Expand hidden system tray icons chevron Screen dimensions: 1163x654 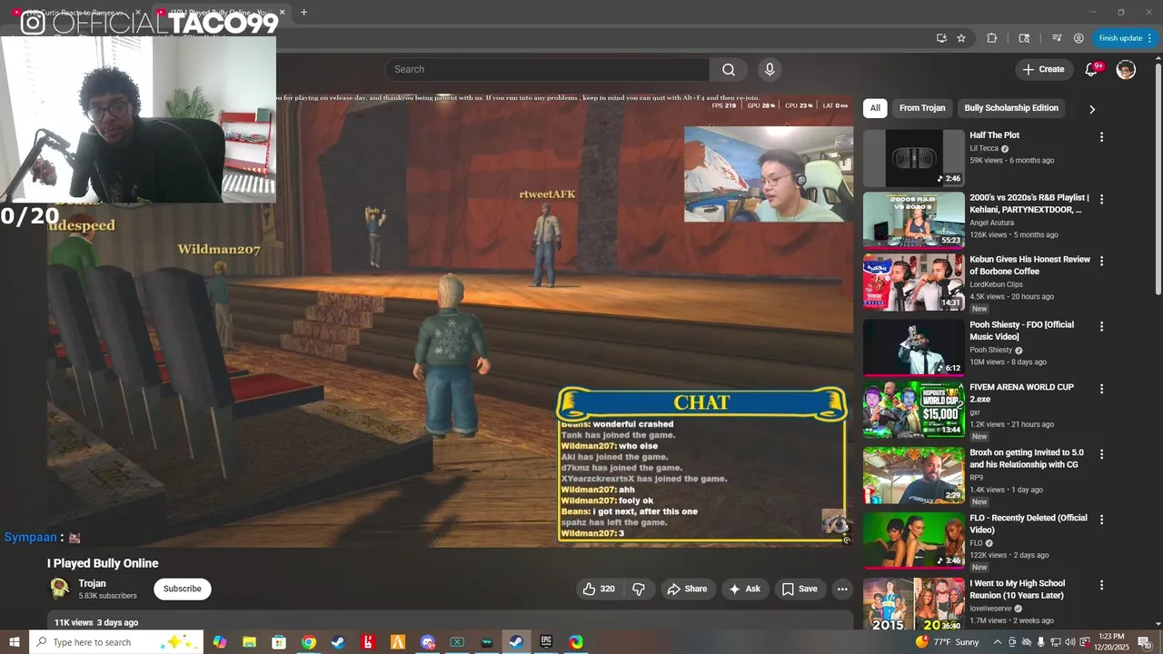pyautogui.click(x=997, y=642)
